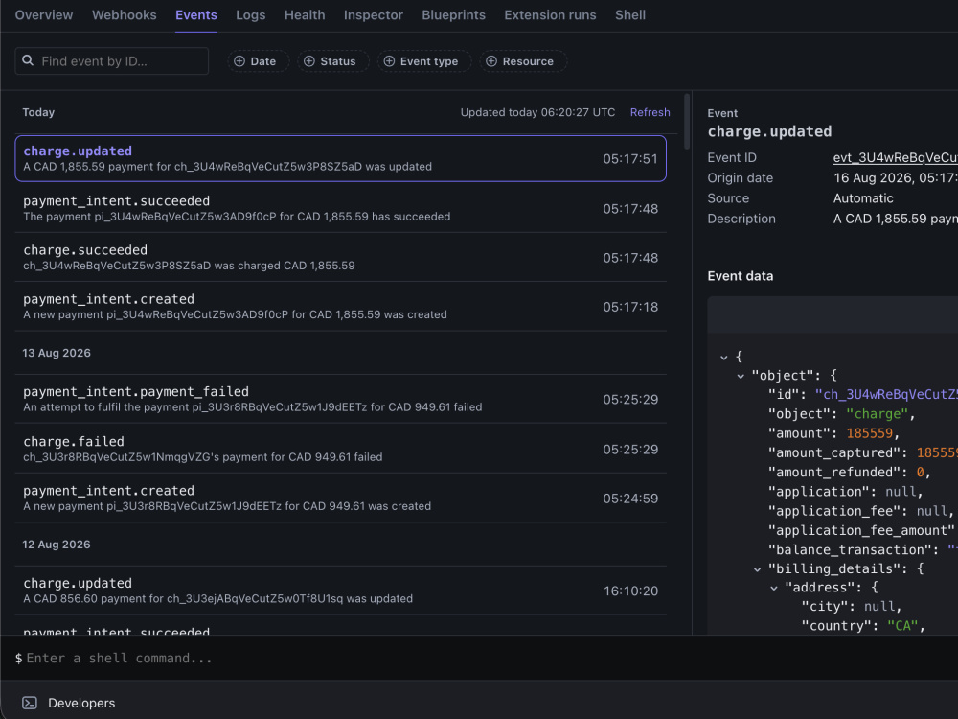Select payment_intent.payment_failed event at 05:25:29
Viewport: 958px width, 719px height.
[340, 399]
